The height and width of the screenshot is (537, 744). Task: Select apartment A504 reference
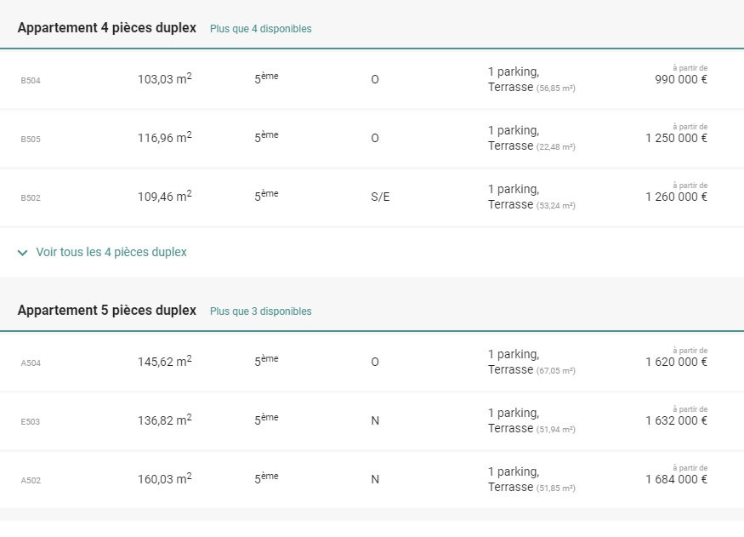point(31,363)
